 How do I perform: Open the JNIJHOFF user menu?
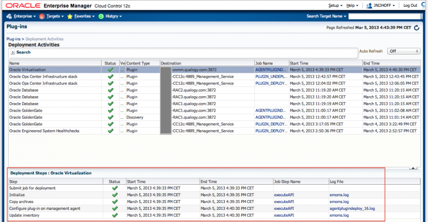(384, 5)
